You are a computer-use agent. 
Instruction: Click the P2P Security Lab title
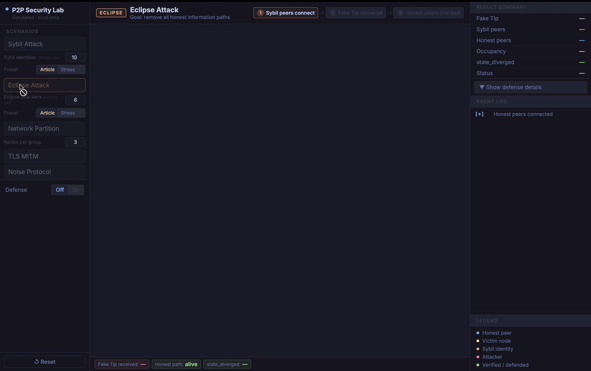tap(38, 10)
